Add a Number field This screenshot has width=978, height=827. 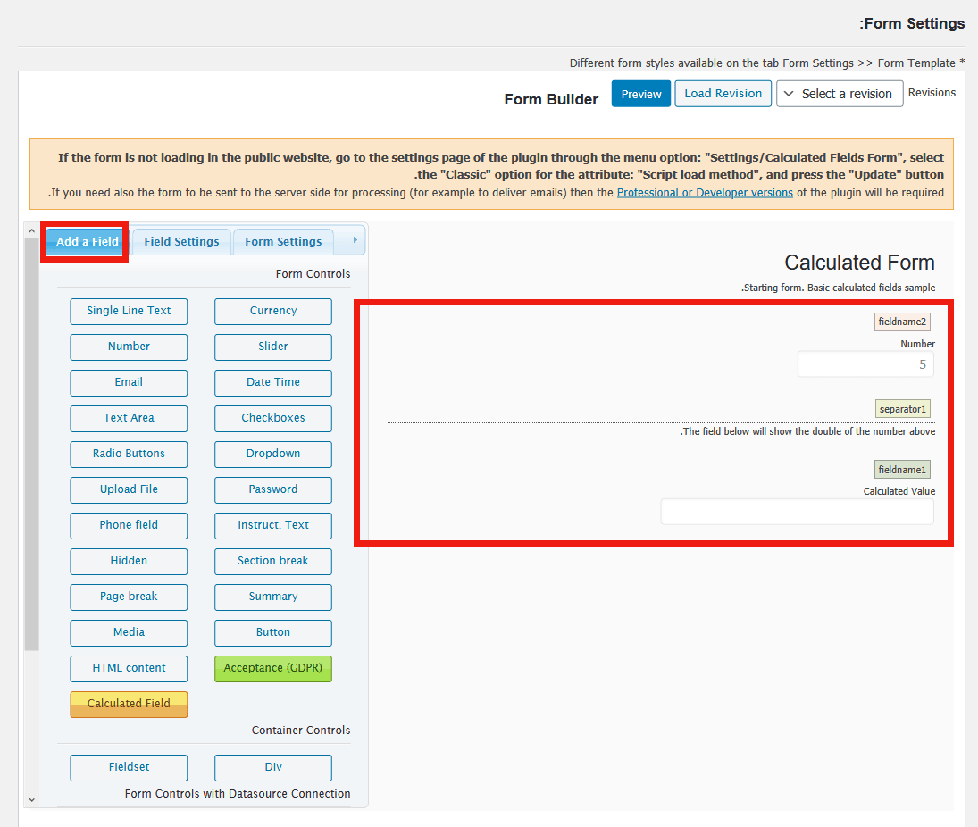(x=129, y=347)
